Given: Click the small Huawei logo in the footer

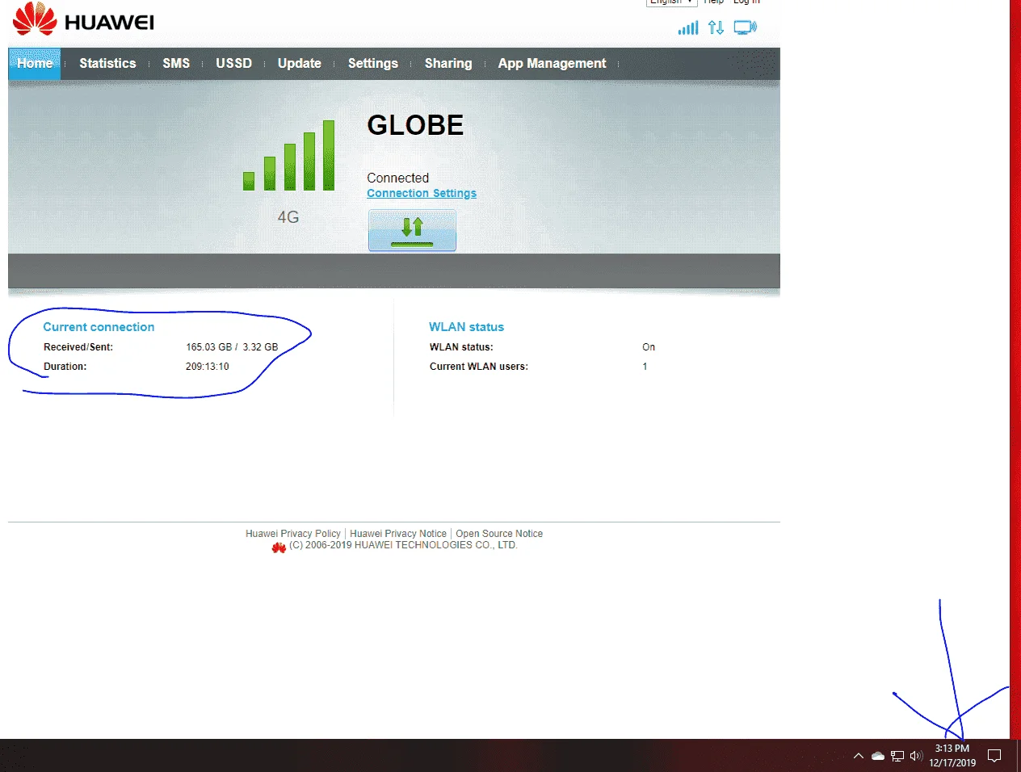Looking at the screenshot, I should pos(279,548).
